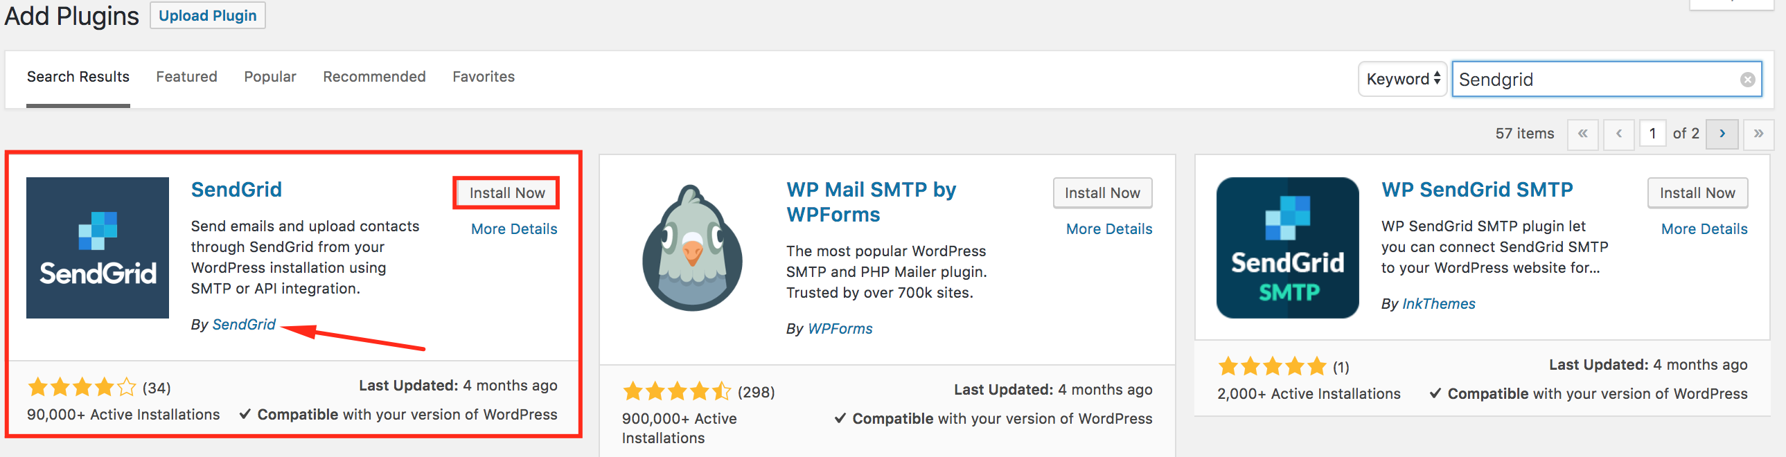
Task: Click the WP SendGrid SMTP logo icon
Action: (x=1287, y=248)
